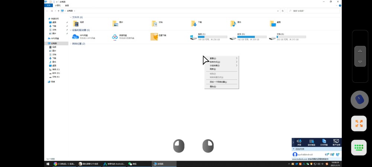Image resolution: width=372 pixels, height=167 pixels.
Task: Choose 排序方式(O) in the context menu
Action: tap(222, 62)
